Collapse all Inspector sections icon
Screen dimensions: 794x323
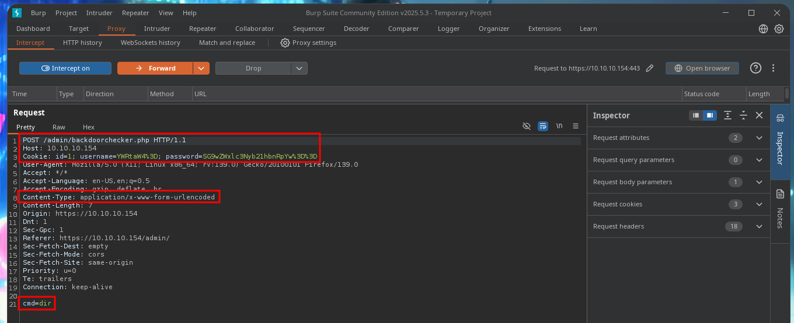[743, 115]
